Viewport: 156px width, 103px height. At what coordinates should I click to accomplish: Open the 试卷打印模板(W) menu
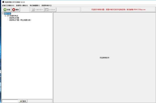coord(8,5)
